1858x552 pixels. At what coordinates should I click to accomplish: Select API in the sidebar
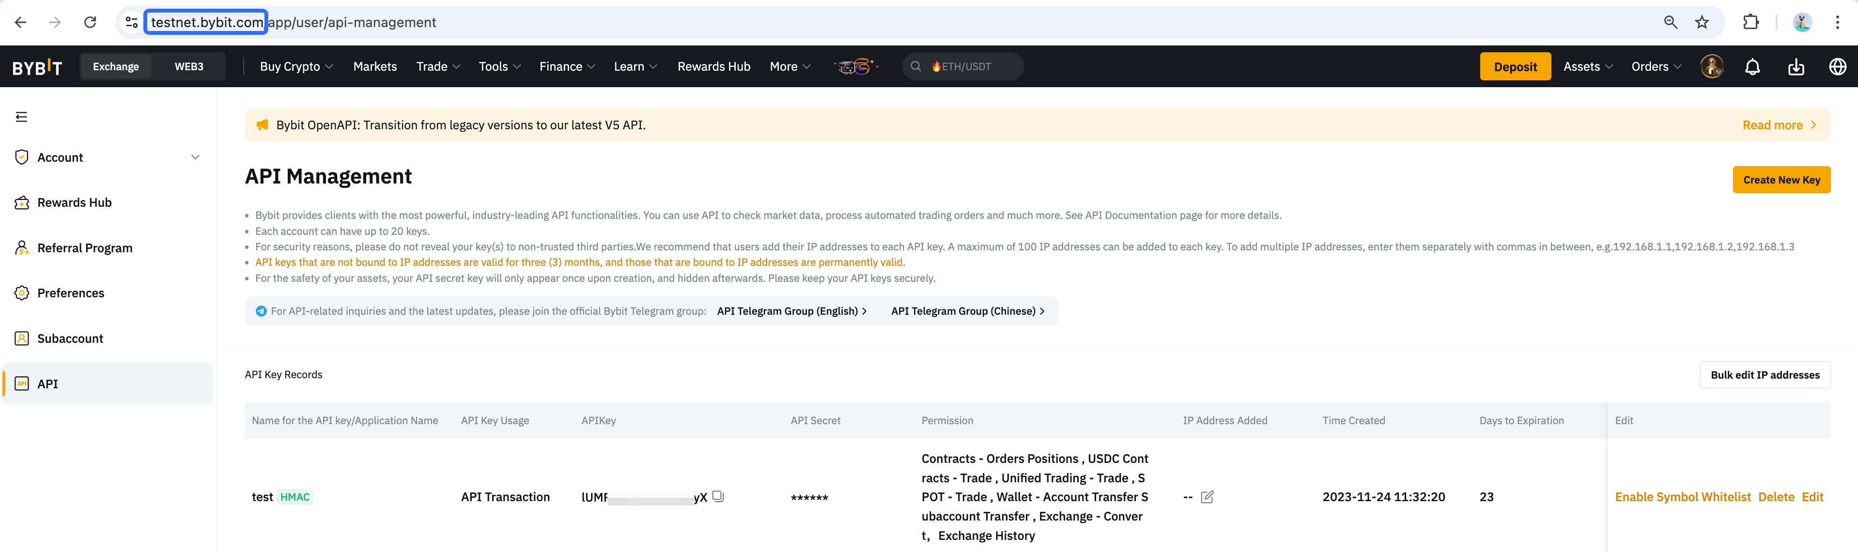(108, 383)
